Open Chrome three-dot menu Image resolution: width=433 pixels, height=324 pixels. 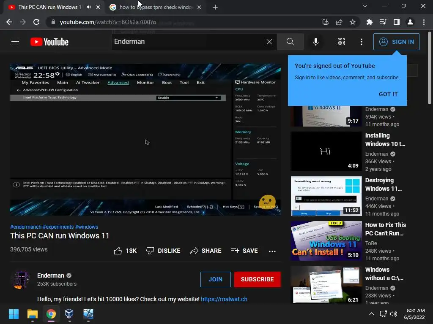pos(424,22)
